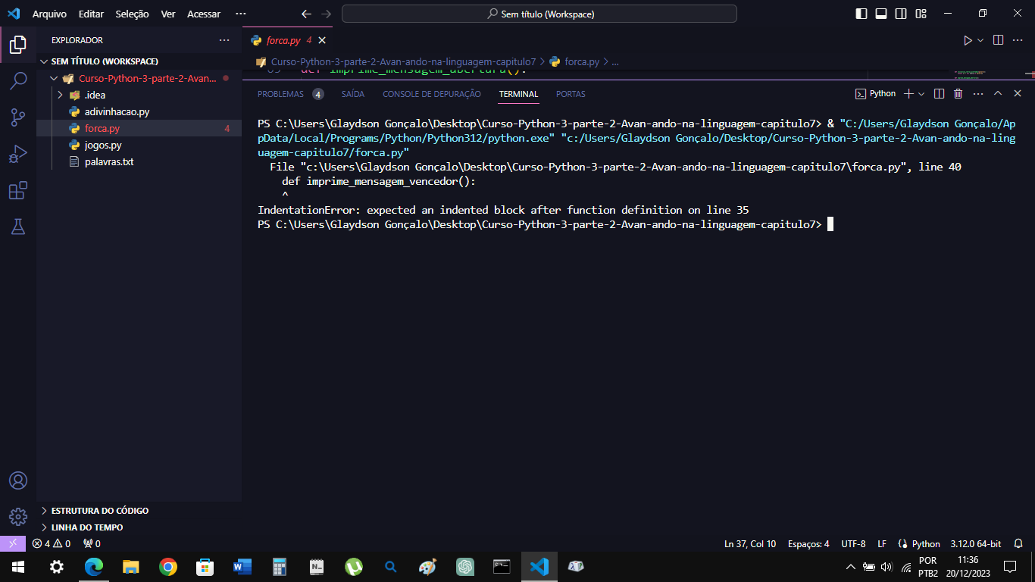Go back using the navigation arrow

306,14
